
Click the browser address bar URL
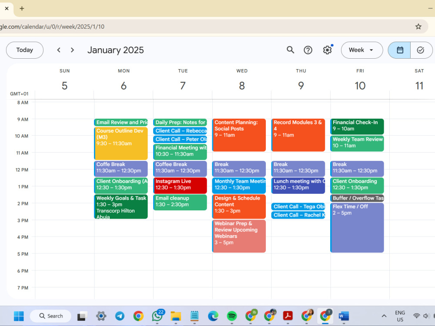click(52, 27)
